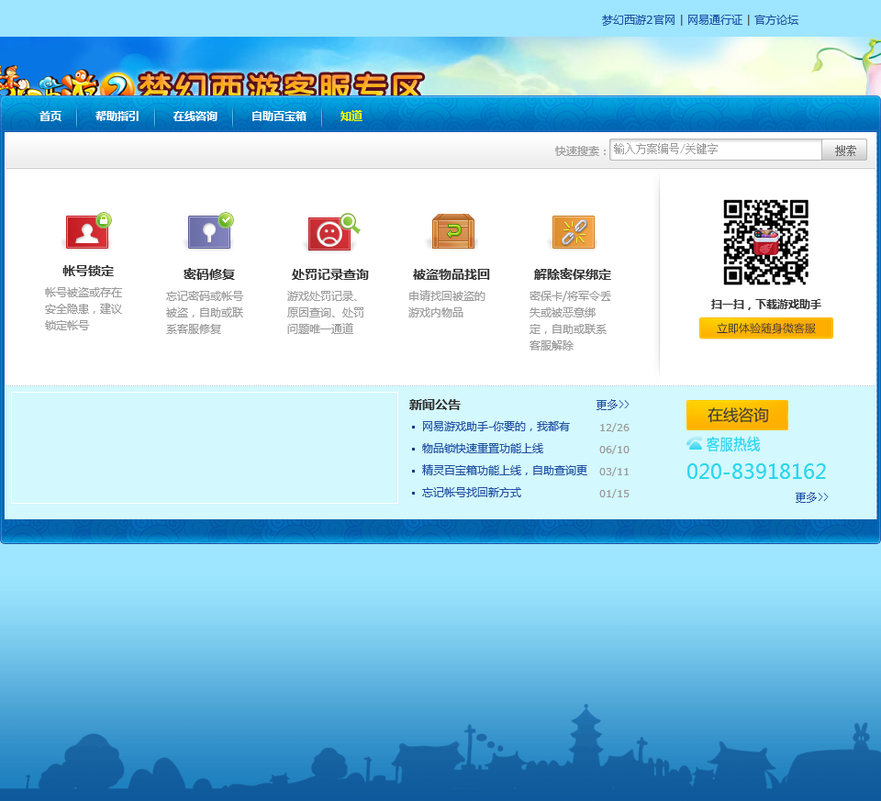Click the QR code for game assistant
881x801 pixels.
pos(765,242)
